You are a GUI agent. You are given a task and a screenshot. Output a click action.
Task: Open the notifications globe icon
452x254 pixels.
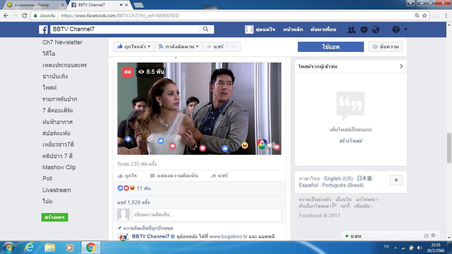[376, 29]
